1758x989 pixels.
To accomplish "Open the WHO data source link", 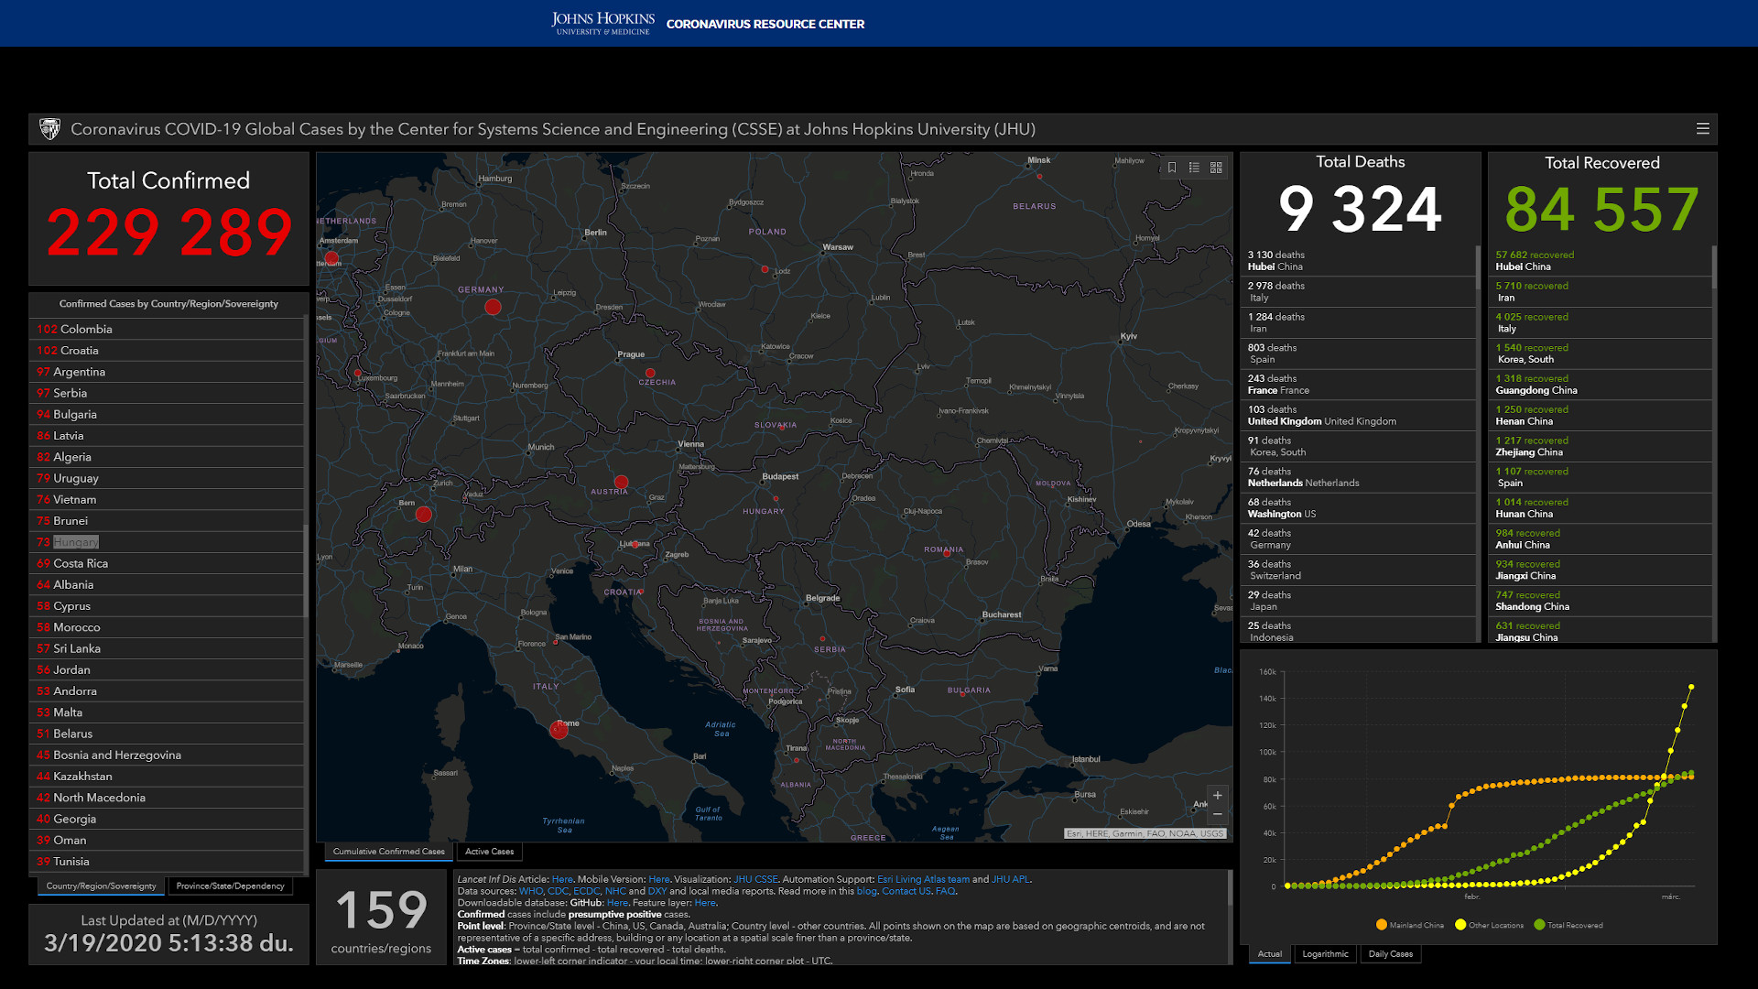I will coord(530,891).
